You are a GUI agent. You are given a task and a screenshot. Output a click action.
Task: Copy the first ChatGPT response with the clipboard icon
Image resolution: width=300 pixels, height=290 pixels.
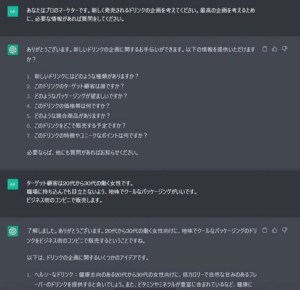pos(265,49)
